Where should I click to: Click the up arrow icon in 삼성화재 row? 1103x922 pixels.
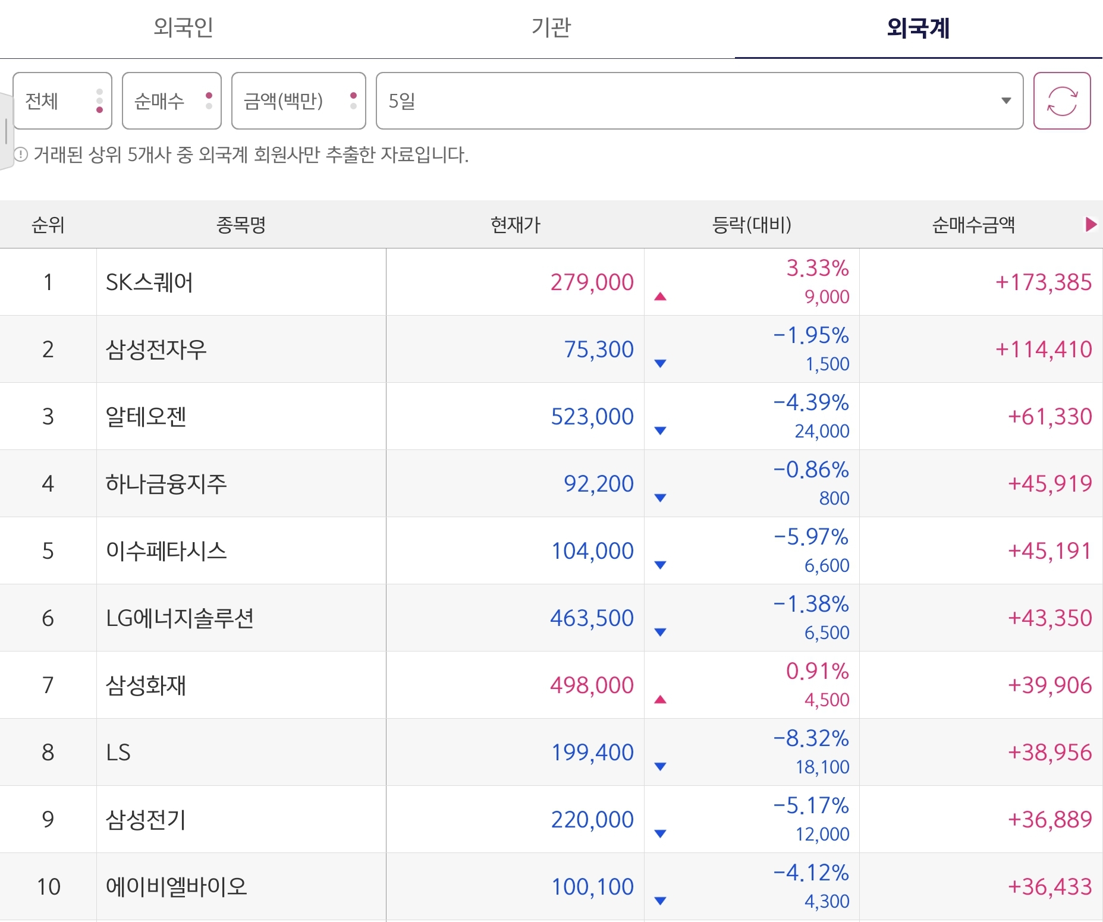660,699
